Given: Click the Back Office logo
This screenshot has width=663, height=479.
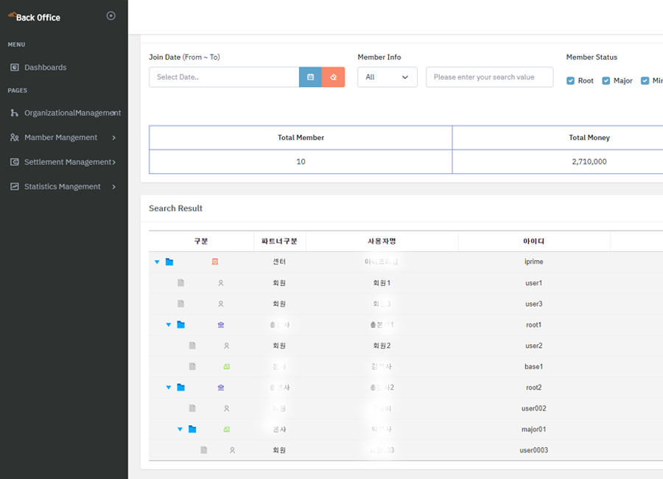Looking at the screenshot, I should coord(34,17).
